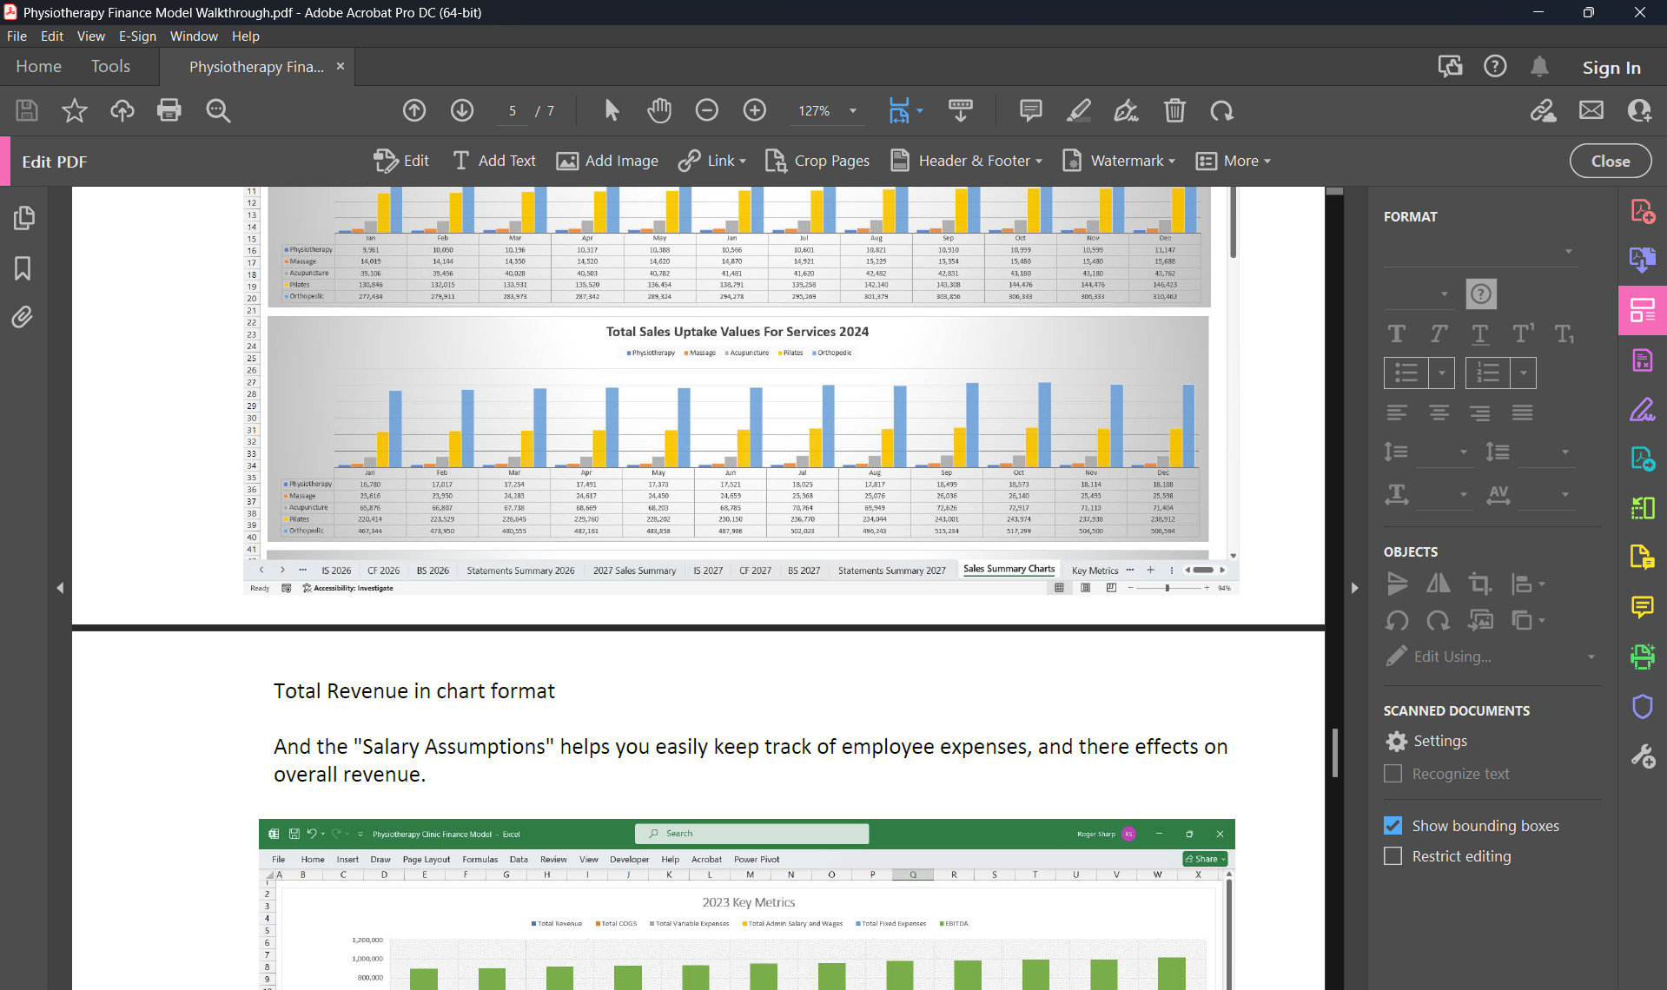Image resolution: width=1667 pixels, height=990 pixels.
Task: Activate the hand pan tool
Action: pyautogui.click(x=659, y=110)
